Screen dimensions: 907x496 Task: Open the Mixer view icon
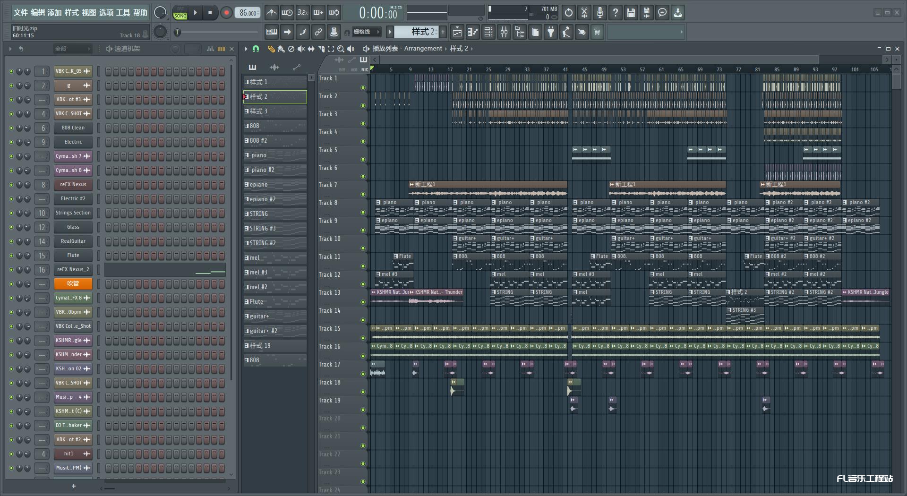point(504,32)
